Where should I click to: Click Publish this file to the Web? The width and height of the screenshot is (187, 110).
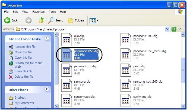[28, 65]
